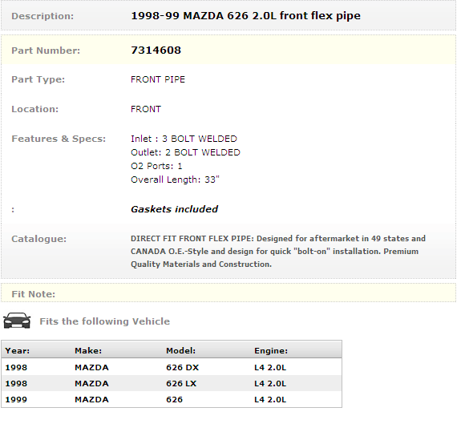Click the FRONT location value

(146, 109)
